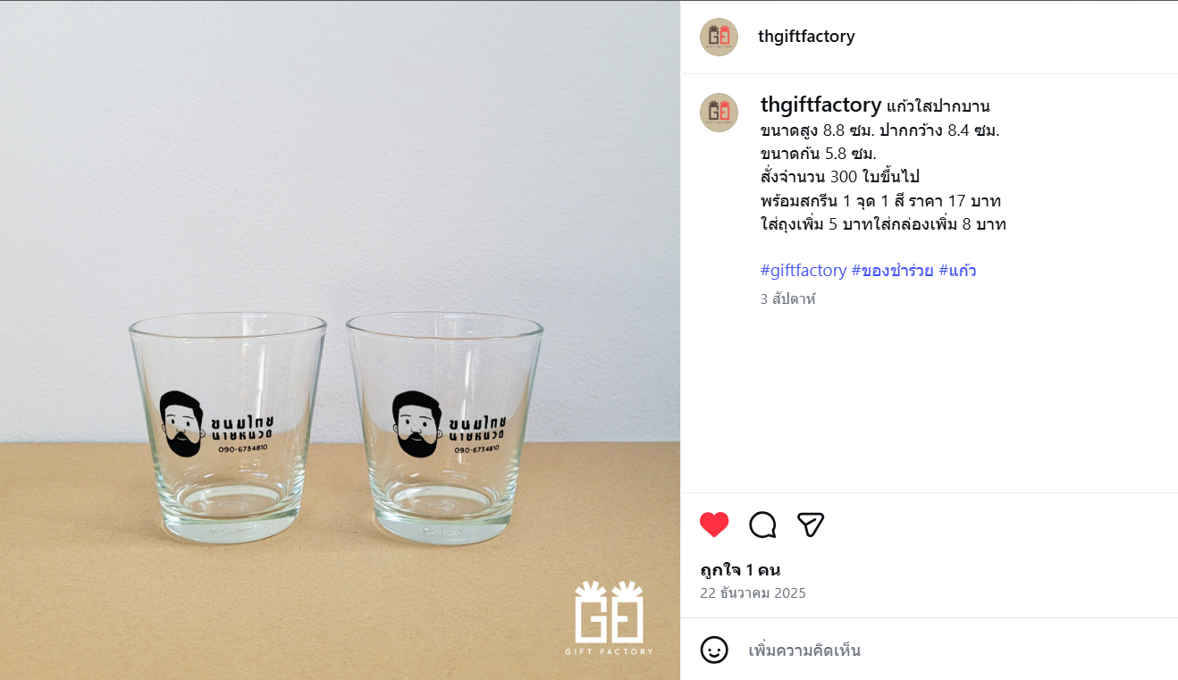Click the caption's thgiftfactory avatar
The image size is (1178, 680).
[719, 113]
